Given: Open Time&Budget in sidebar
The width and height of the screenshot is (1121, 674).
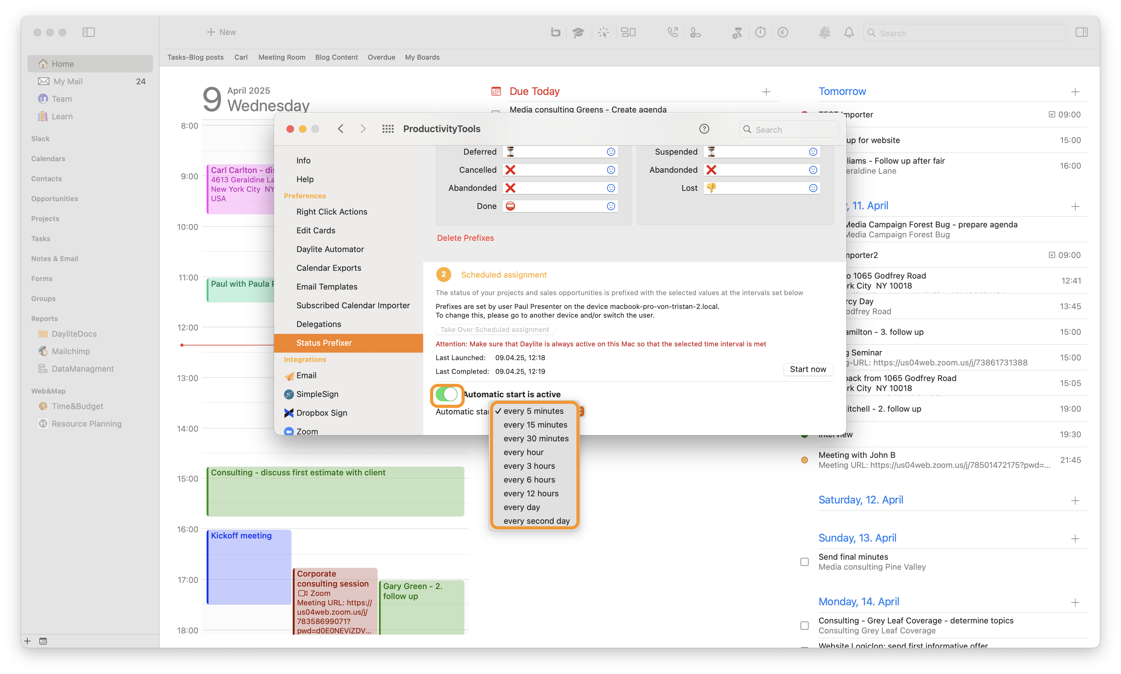Looking at the screenshot, I should coord(77,406).
